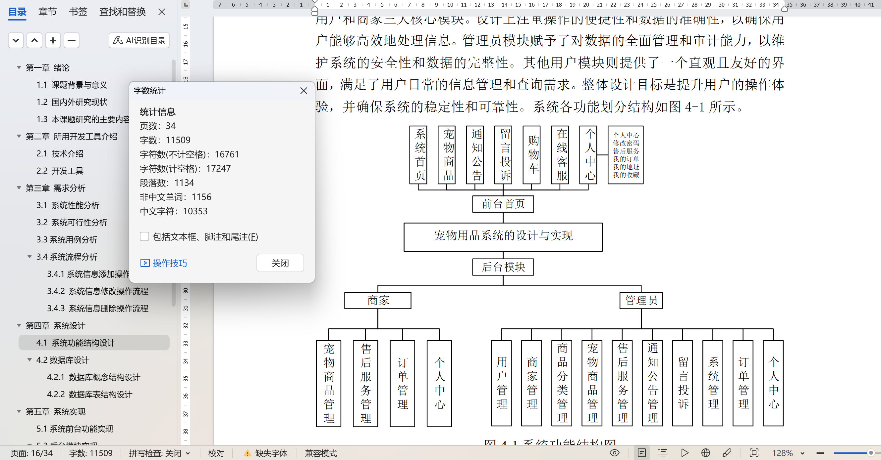This screenshot has height=460, width=881.
Task: Switch to page layout view icon
Action: pyautogui.click(x=641, y=453)
